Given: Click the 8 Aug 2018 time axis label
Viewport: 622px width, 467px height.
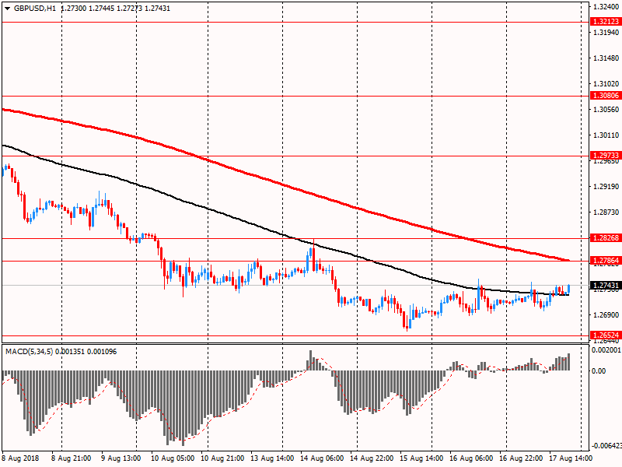Looking at the screenshot, I should pyautogui.click(x=21, y=458).
